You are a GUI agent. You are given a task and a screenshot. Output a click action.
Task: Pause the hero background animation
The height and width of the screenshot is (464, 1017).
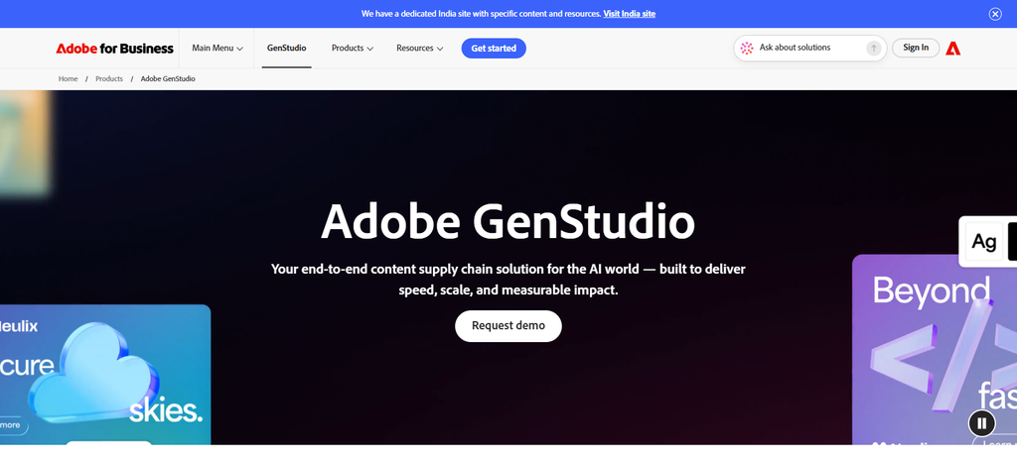982,423
